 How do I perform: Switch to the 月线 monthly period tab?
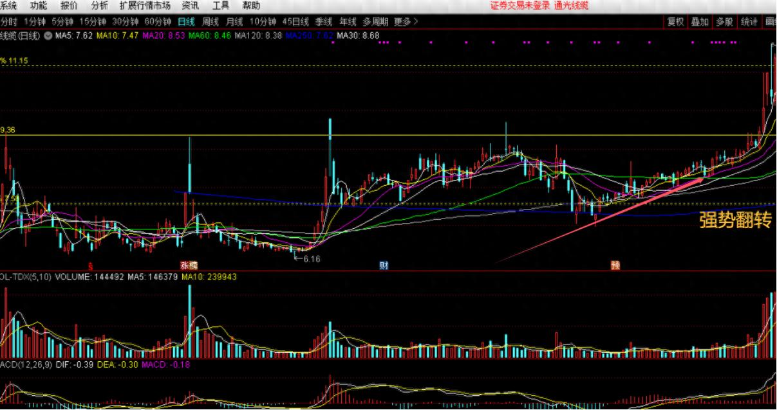[x=234, y=21]
